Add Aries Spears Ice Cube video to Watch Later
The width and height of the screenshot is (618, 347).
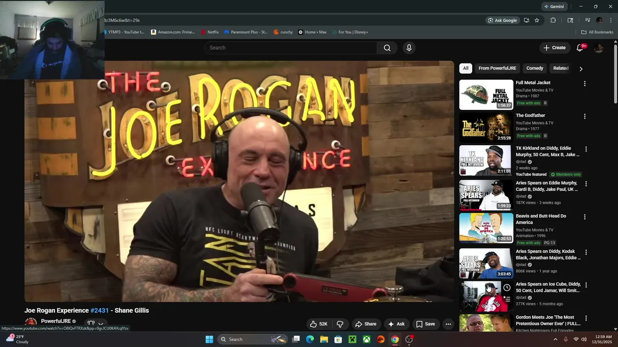[507, 288]
